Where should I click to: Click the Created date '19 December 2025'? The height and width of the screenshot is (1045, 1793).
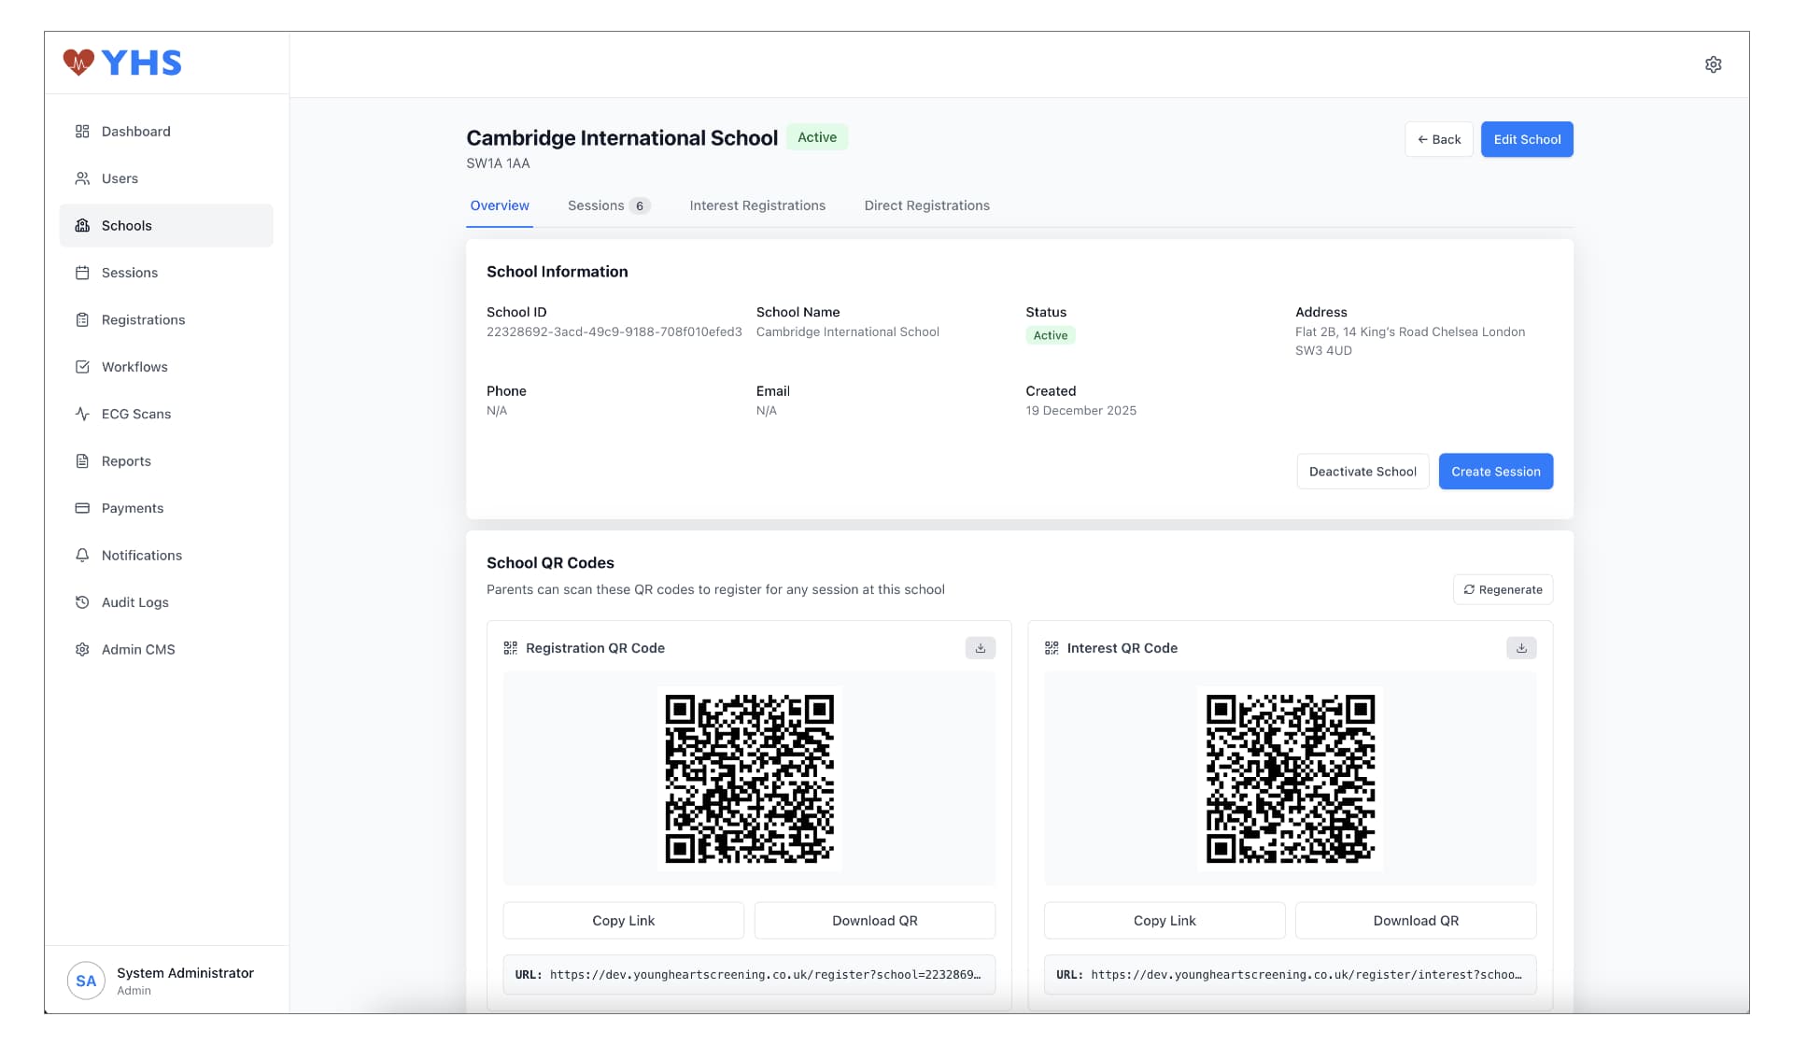1081,411
